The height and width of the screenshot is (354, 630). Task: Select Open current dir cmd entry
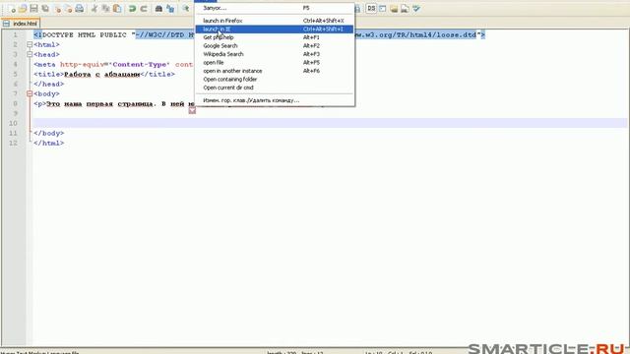point(275,88)
